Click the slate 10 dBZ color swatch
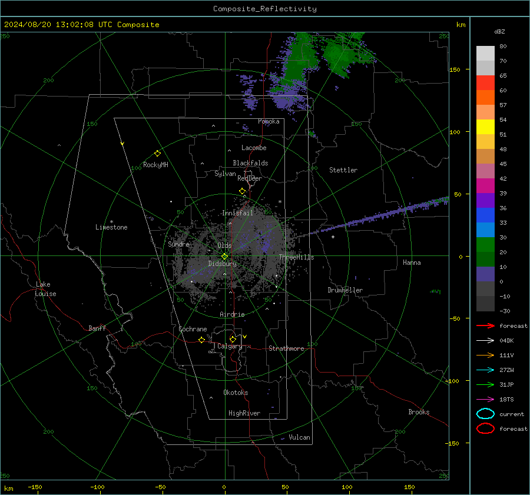530x495 pixels. 485,274
